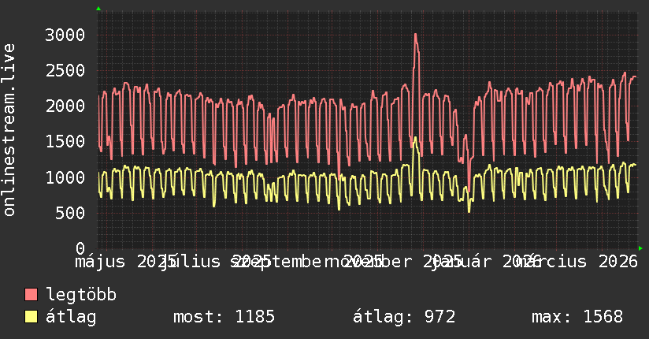Click the pink legtöbb legend swatch
This screenshot has height=339, width=649.
[31, 294]
